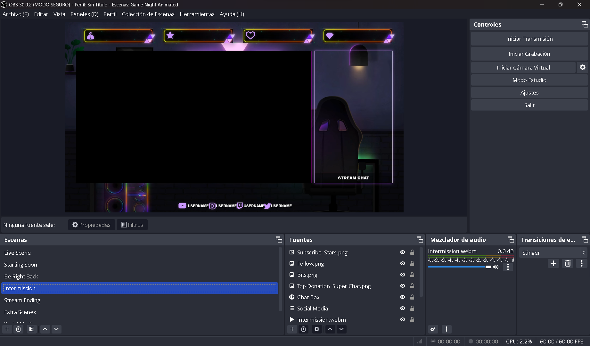Click Iniciar Transmisión button
This screenshot has width=590, height=346.
click(x=529, y=39)
